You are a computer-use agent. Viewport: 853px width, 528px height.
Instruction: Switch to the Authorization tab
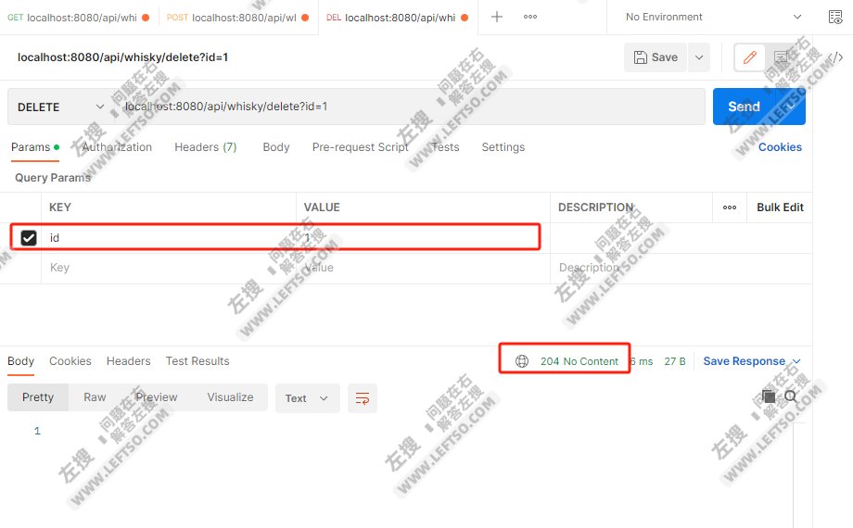tap(117, 147)
